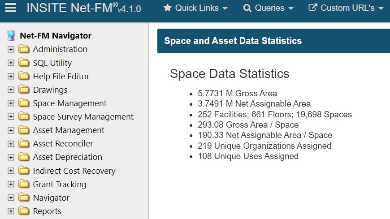Click '190.33 Net Assignable Area / Space'
The height and width of the screenshot is (219, 390).
click(265, 135)
